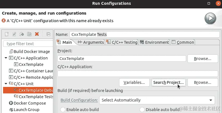Select CxxTemplate under C/C++ Application
Image resolution: width=222 pixels, height=113 pixels.
click(31, 64)
